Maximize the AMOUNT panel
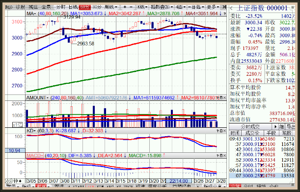The width and height of the screenshot is (300, 192). (221, 98)
